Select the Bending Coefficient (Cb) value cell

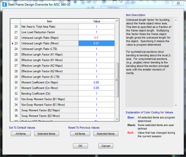tap(96, 94)
